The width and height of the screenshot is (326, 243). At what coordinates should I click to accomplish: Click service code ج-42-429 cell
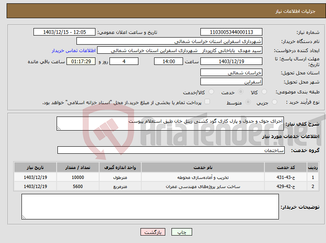click(x=286, y=186)
